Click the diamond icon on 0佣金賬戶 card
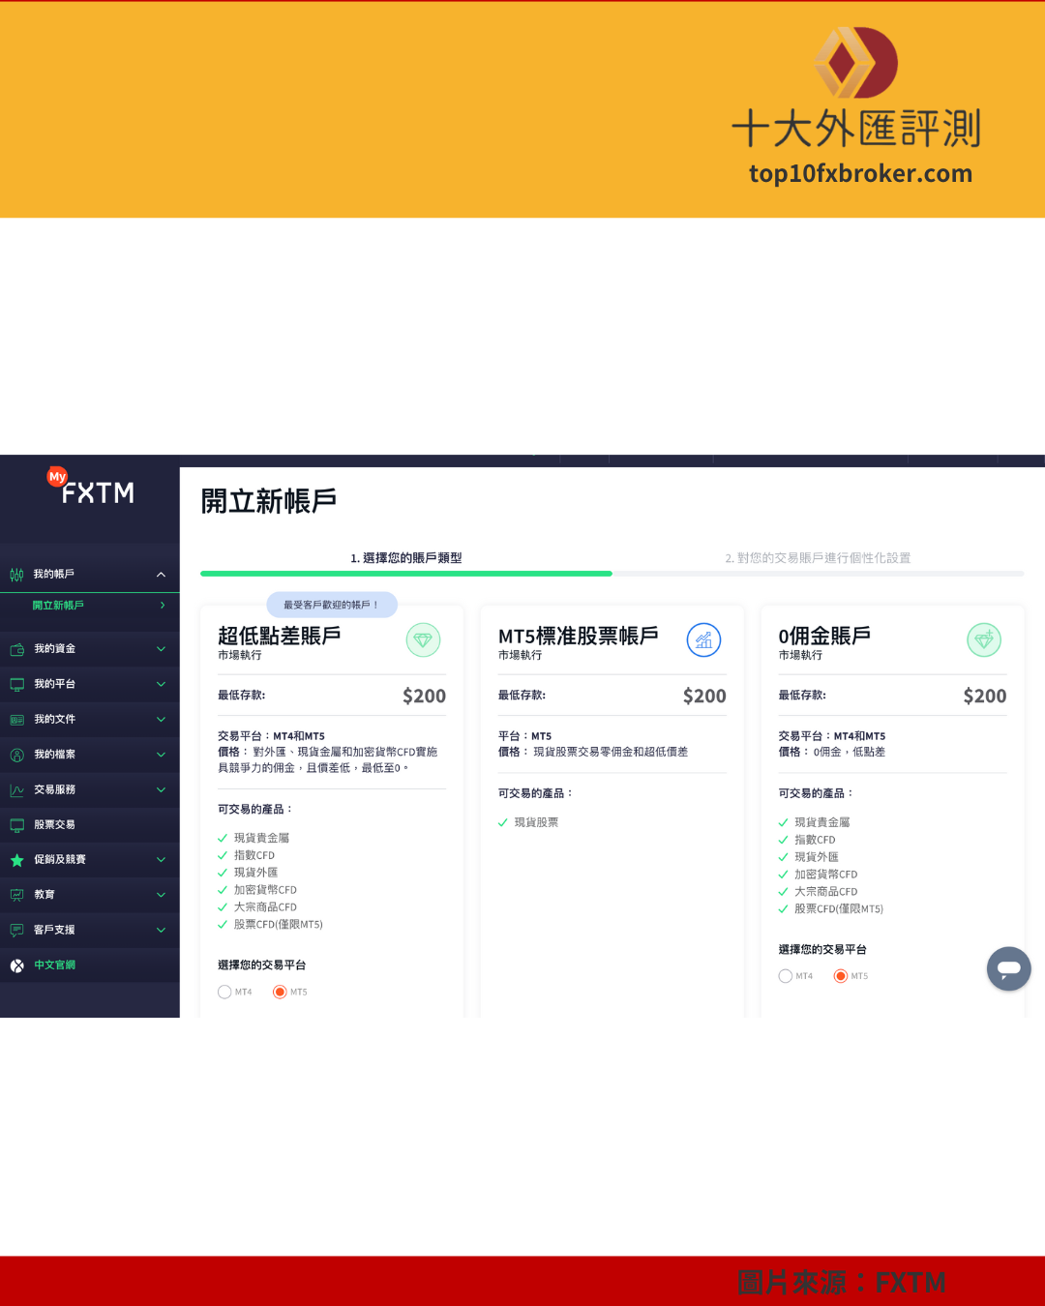Image resolution: width=1045 pixels, height=1306 pixels. pos(984,639)
